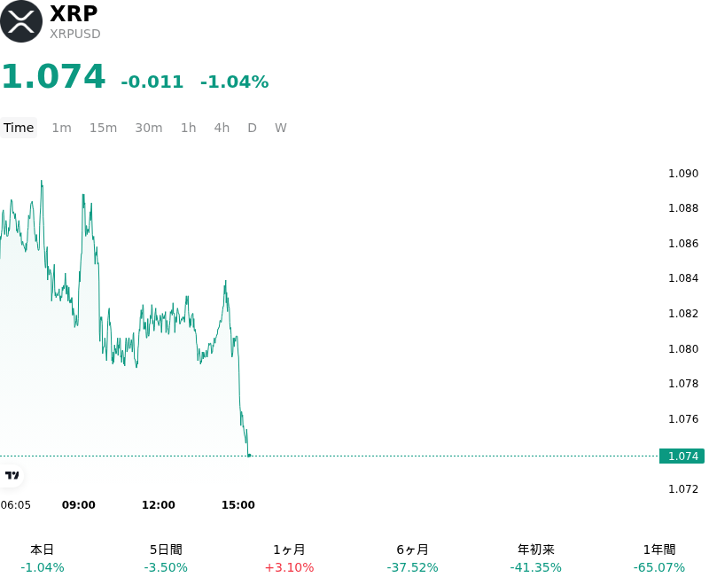Switch to the D daily interval
This screenshot has height=585, width=709.
coord(252,128)
